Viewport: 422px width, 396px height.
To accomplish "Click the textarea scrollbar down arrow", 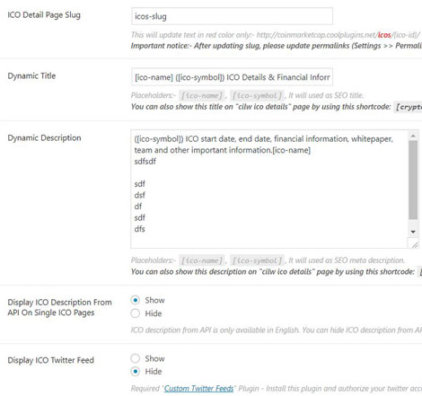I will 413,232.
